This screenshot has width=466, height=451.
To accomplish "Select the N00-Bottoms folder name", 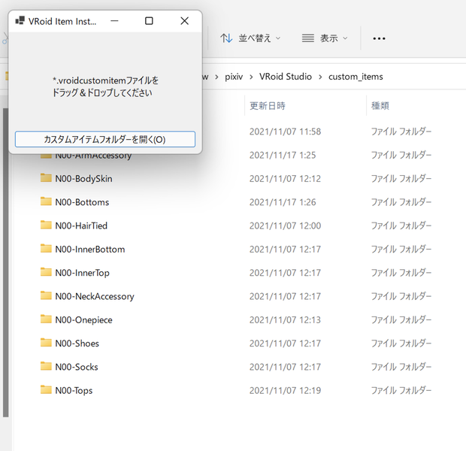I will [x=82, y=202].
